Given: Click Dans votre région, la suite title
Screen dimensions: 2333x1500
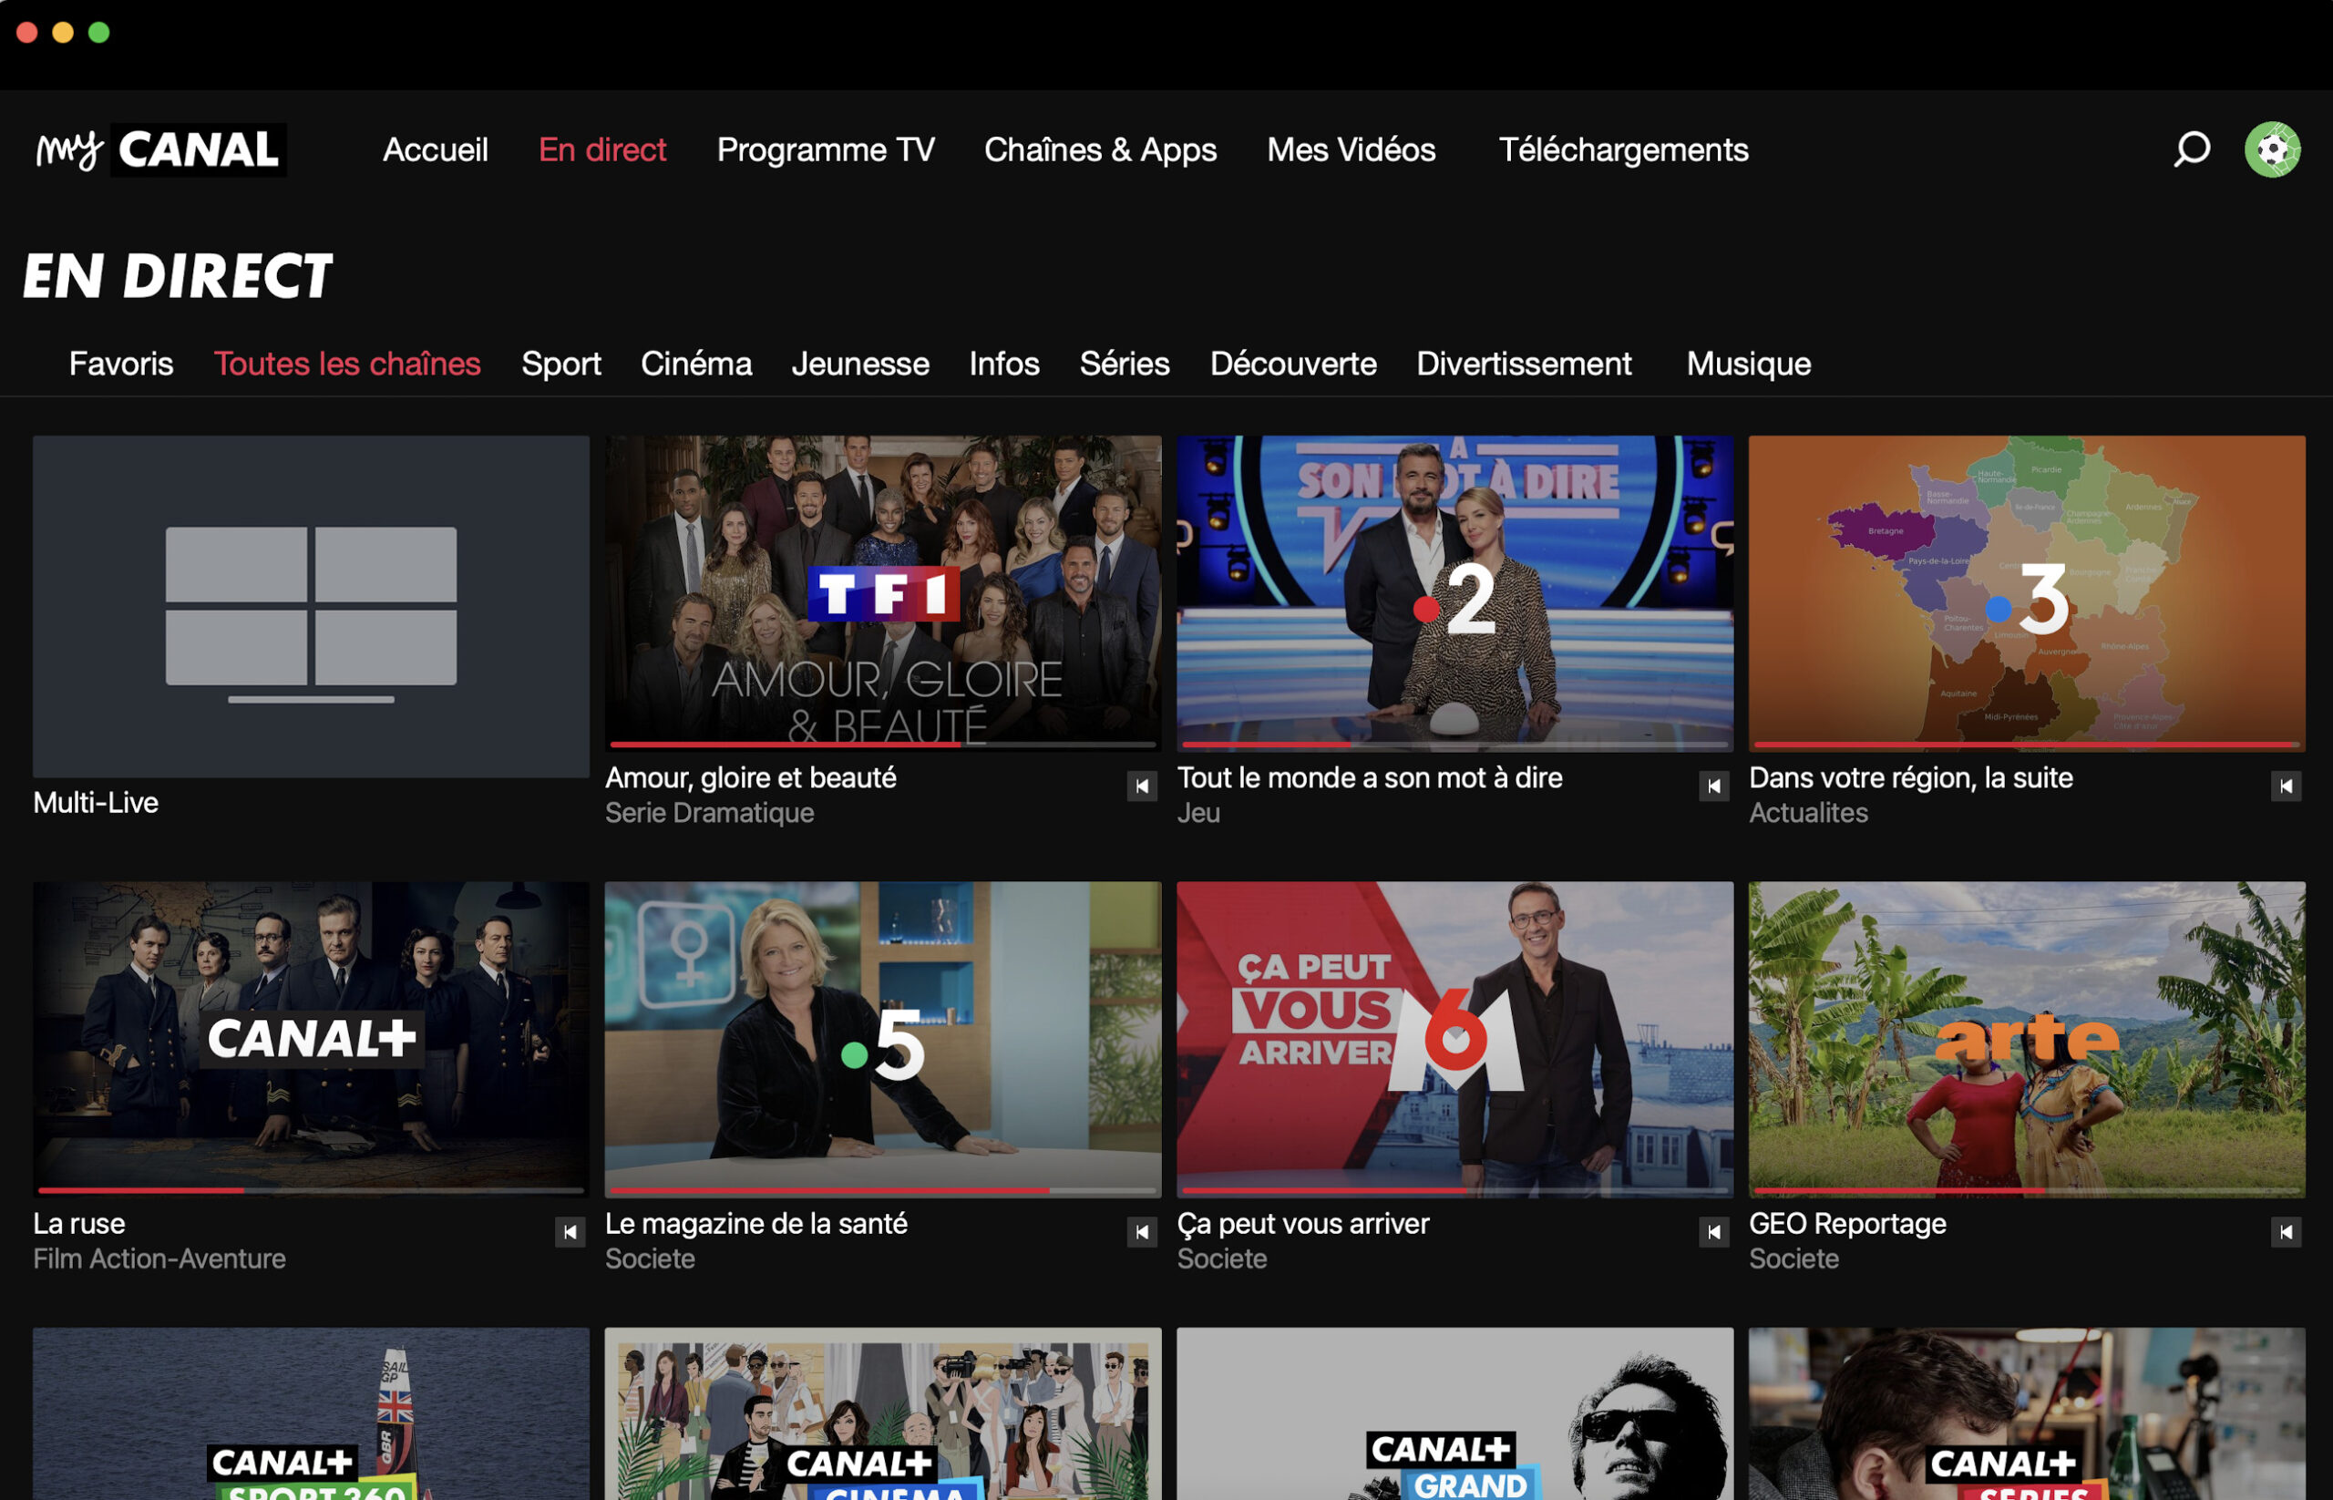Looking at the screenshot, I should [1910, 778].
